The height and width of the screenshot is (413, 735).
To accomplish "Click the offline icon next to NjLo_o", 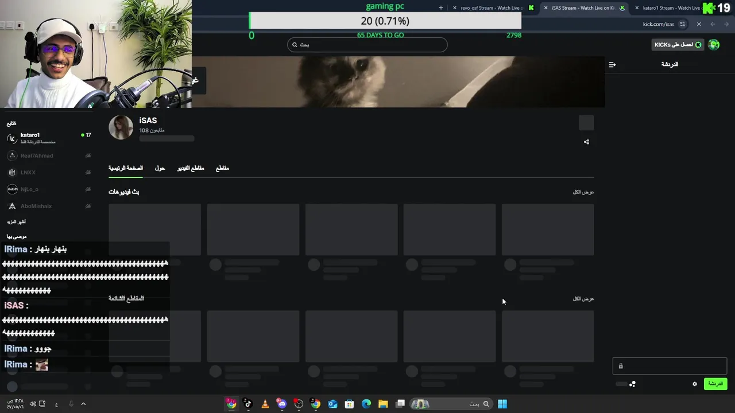I will [88, 189].
